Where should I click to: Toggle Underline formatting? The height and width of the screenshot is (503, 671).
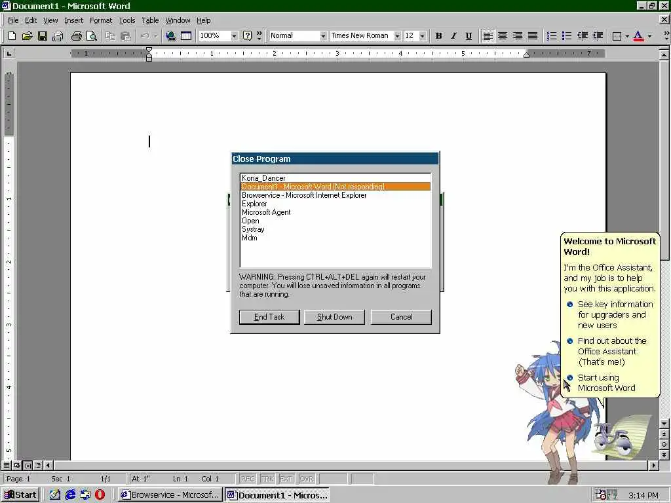click(x=469, y=36)
